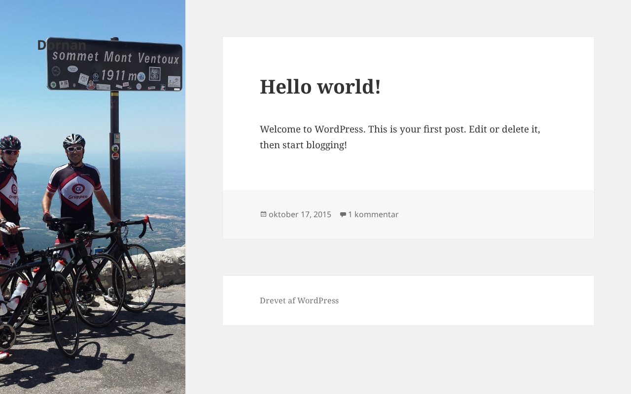Click the comment bubble icon
Screen dimensions: 631x394
(x=343, y=215)
